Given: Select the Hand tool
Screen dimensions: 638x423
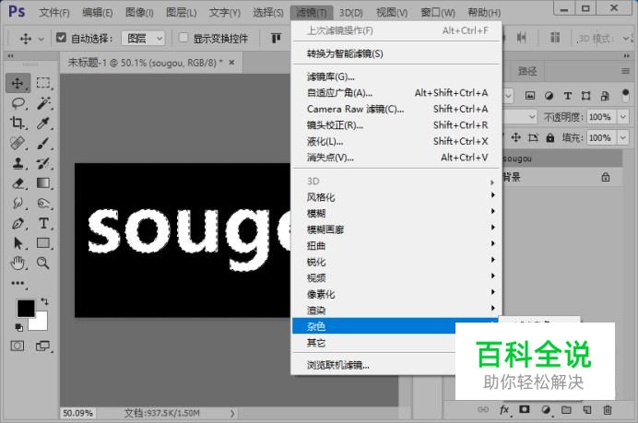Looking at the screenshot, I should (x=18, y=264).
